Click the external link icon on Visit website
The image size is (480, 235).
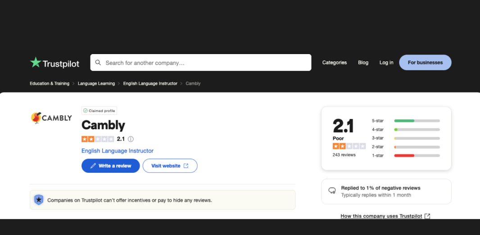tap(186, 166)
